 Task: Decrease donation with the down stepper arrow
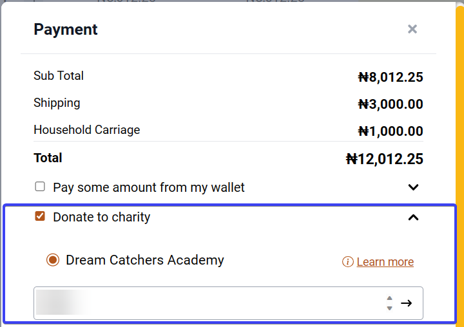[x=389, y=308]
